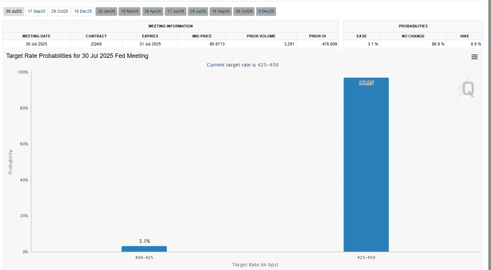Open the 17 Jun26 meeting tab
The image size is (491, 270).
click(176, 11)
